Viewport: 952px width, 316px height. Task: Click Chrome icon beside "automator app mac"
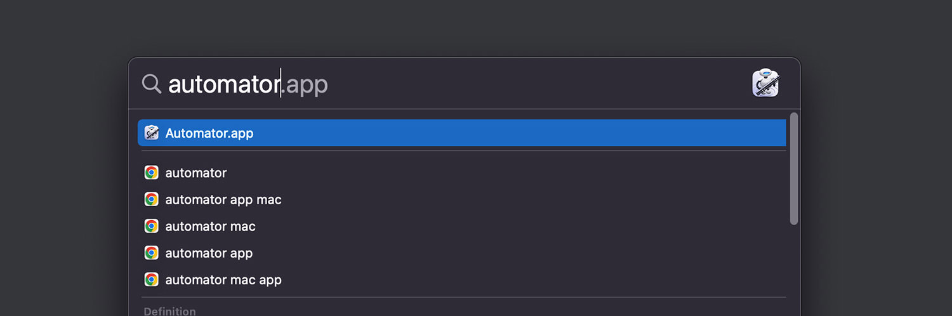(x=151, y=199)
